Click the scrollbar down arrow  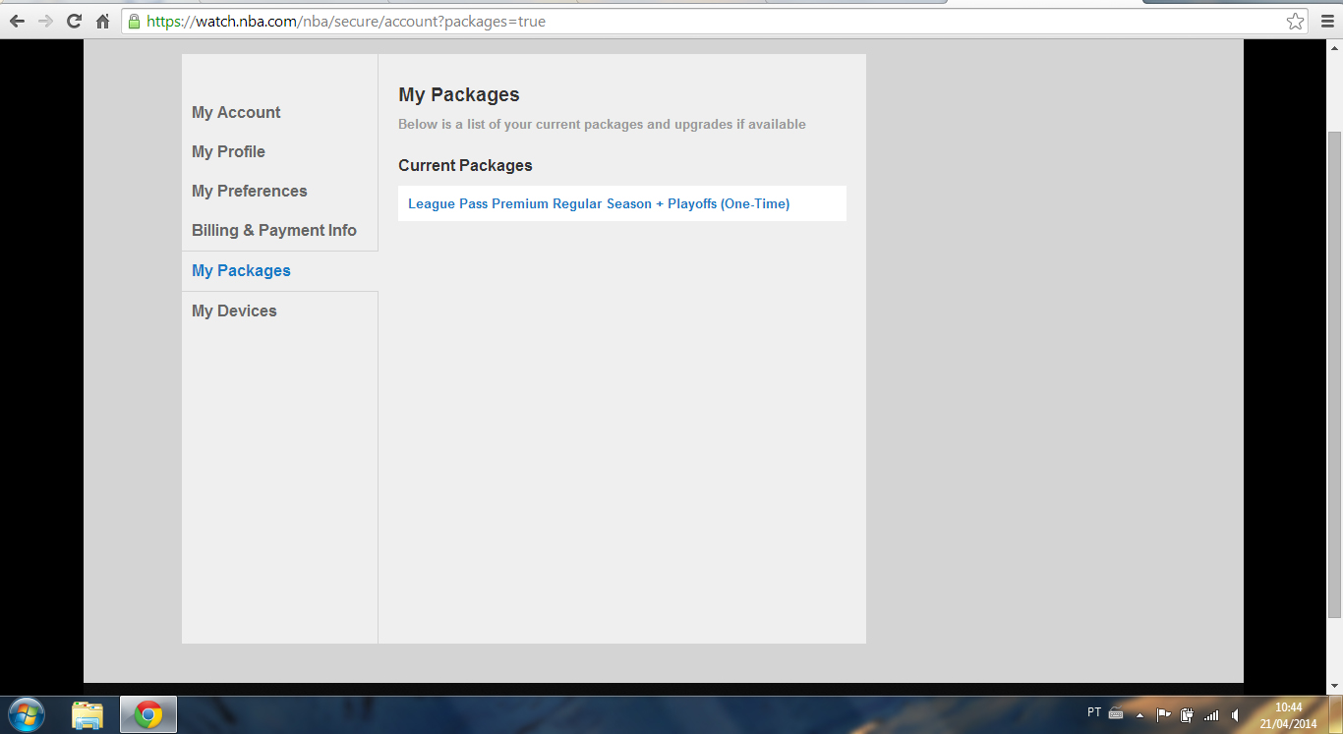pos(1334,686)
